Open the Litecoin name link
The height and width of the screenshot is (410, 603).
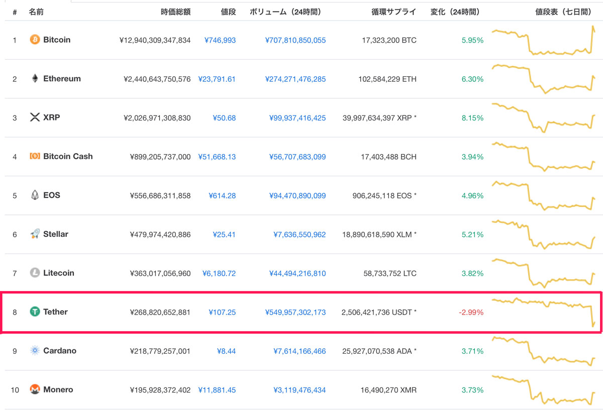click(x=59, y=273)
